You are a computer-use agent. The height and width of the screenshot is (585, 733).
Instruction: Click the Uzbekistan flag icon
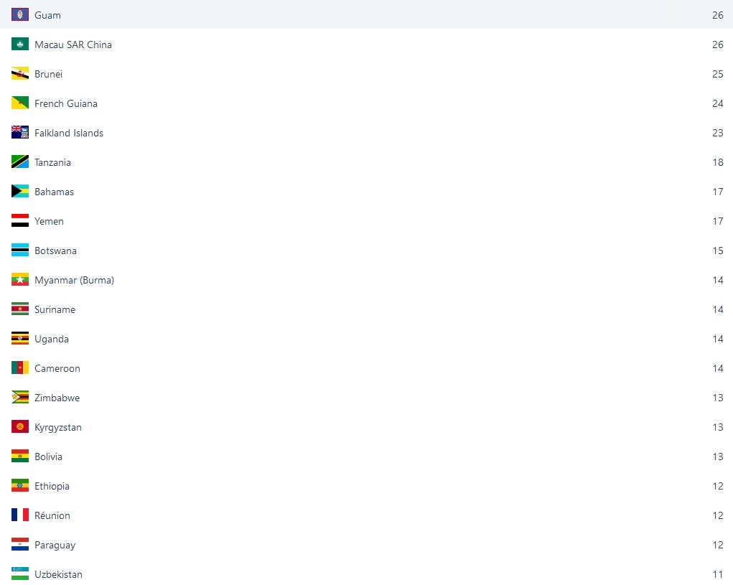20,574
